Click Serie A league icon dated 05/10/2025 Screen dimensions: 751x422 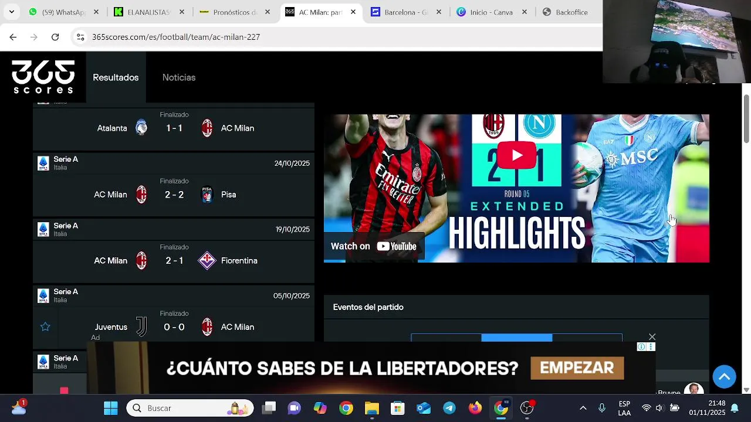tap(43, 295)
